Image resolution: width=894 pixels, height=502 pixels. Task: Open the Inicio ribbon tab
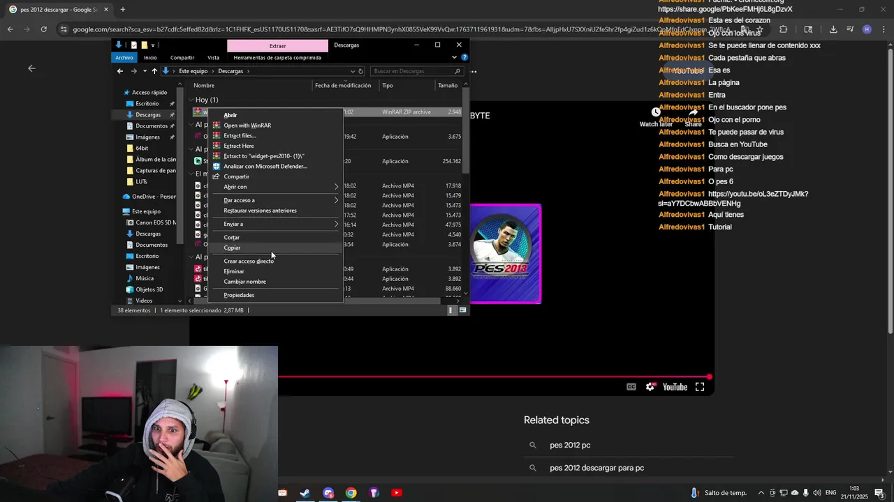coord(150,58)
